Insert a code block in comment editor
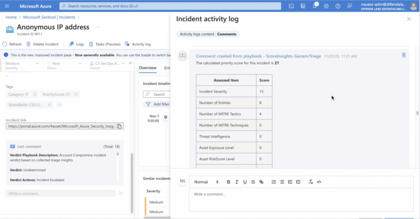The image size is (420, 219). 319,182
